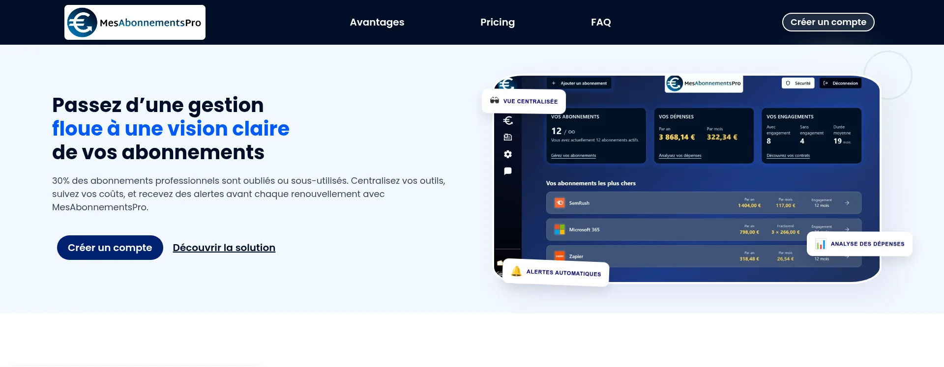Click the Analyse des Dépenses label
This screenshot has height=367, width=944.
tap(867, 244)
